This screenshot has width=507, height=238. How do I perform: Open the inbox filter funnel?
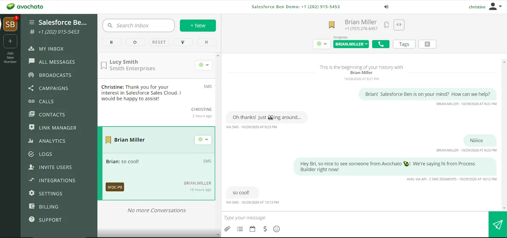183,42
